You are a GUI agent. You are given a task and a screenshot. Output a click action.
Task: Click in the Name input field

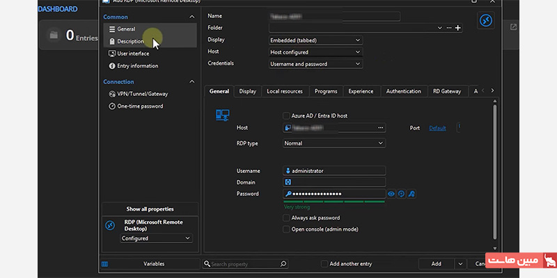click(x=335, y=17)
